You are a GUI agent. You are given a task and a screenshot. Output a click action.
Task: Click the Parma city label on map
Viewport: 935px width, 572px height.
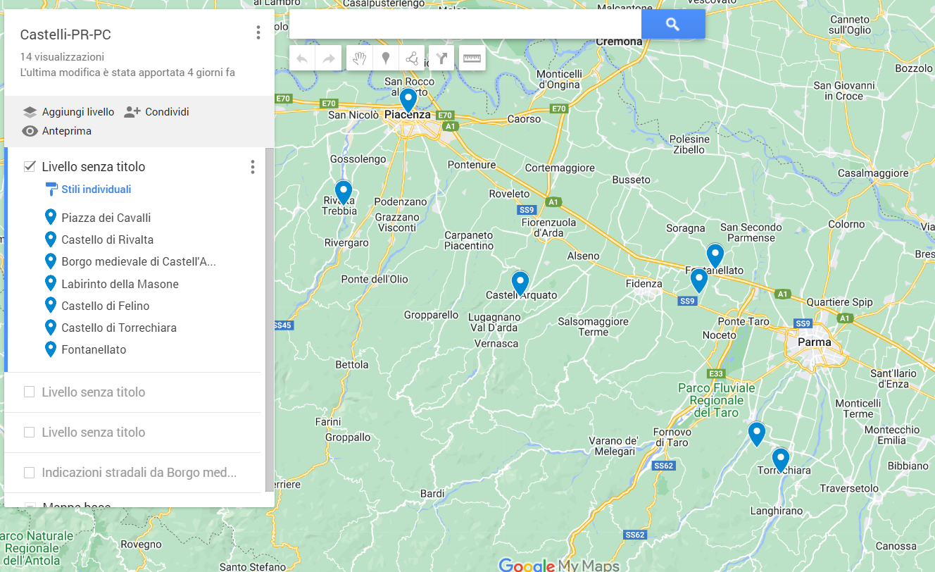(815, 342)
